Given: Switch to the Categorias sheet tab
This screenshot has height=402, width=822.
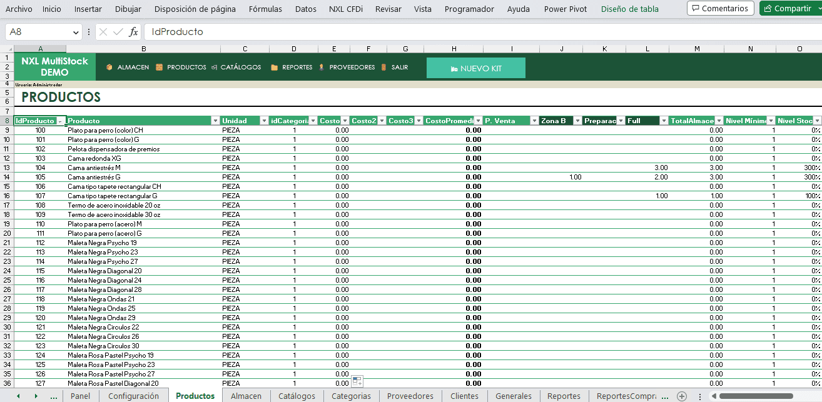Looking at the screenshot, I should point(352,396).
